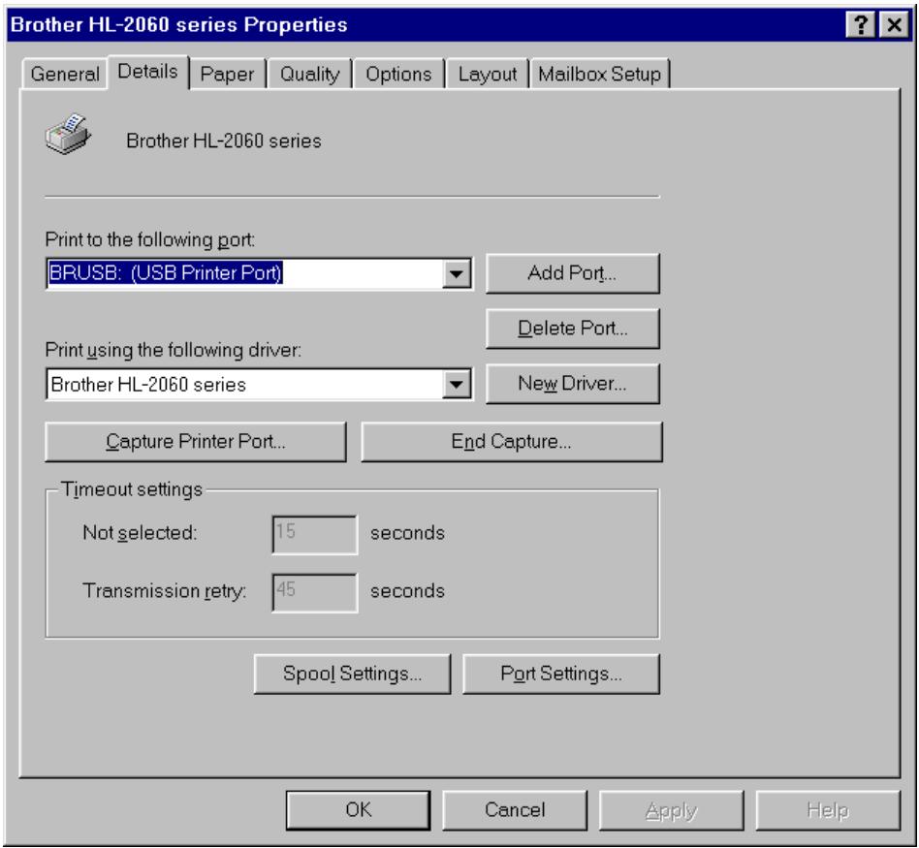Open Port Settings

[x=561, y=674]
